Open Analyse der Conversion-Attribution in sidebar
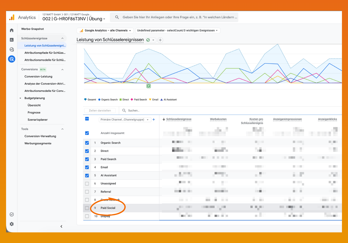Screen dimensions: 348x243 point(45,84)
